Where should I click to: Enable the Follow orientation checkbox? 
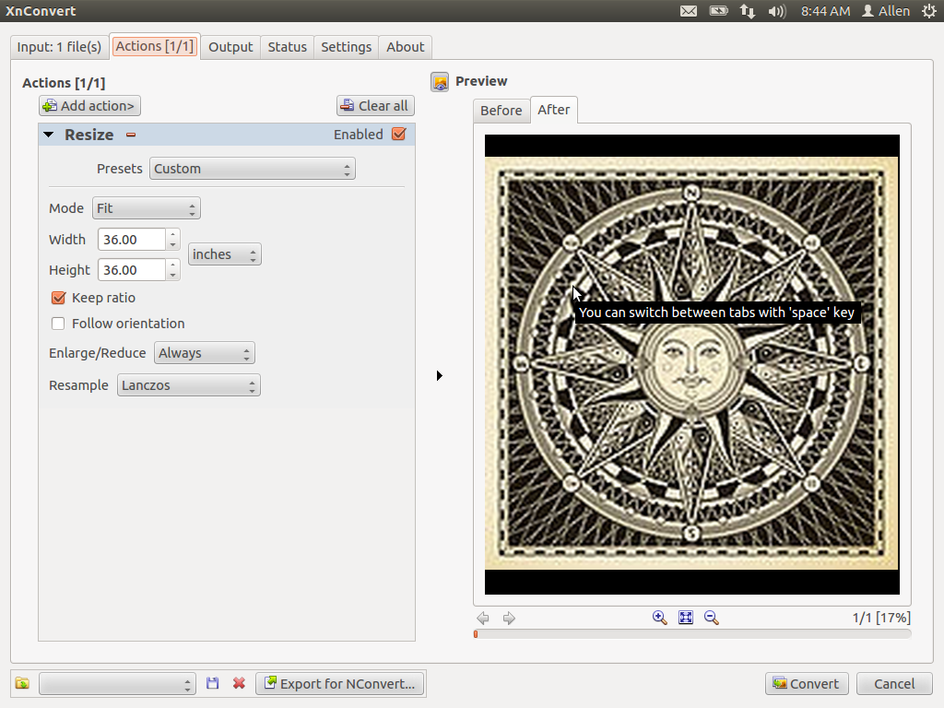pos(58,324)
